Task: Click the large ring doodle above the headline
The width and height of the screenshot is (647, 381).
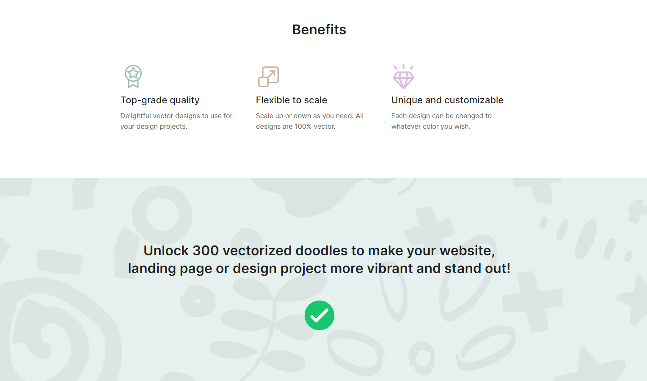Action: 162,215
